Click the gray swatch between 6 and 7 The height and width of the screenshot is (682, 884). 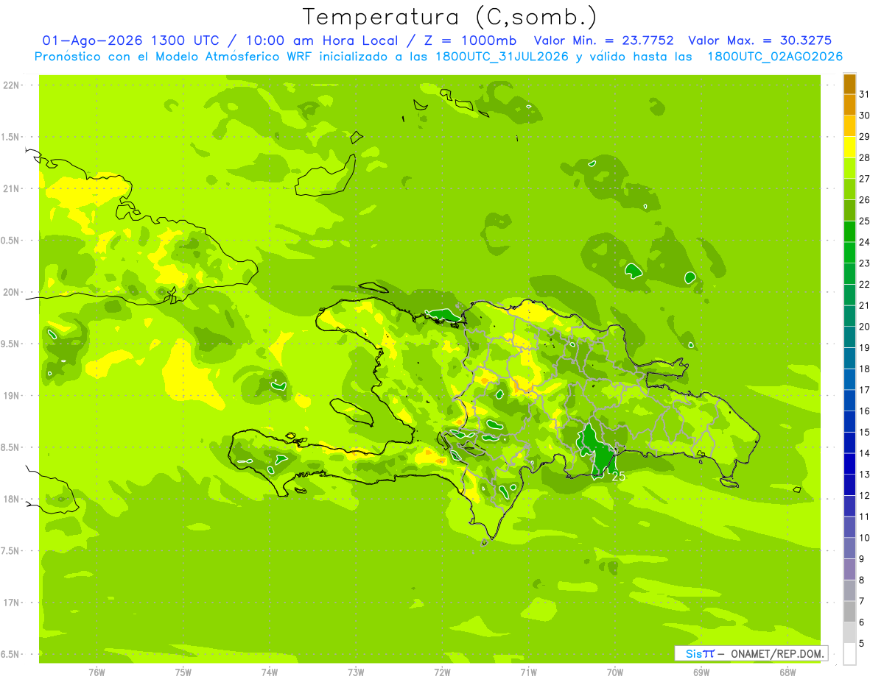[849, 612]
